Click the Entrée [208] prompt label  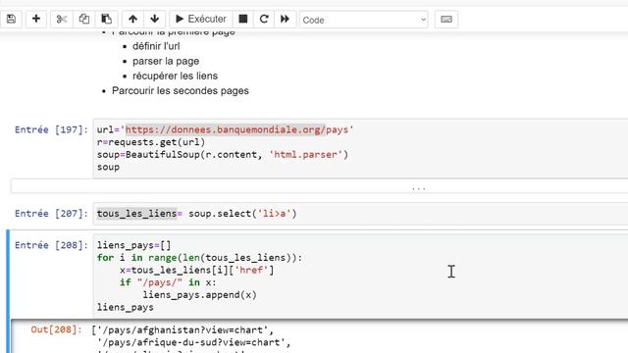pos(51,245)
